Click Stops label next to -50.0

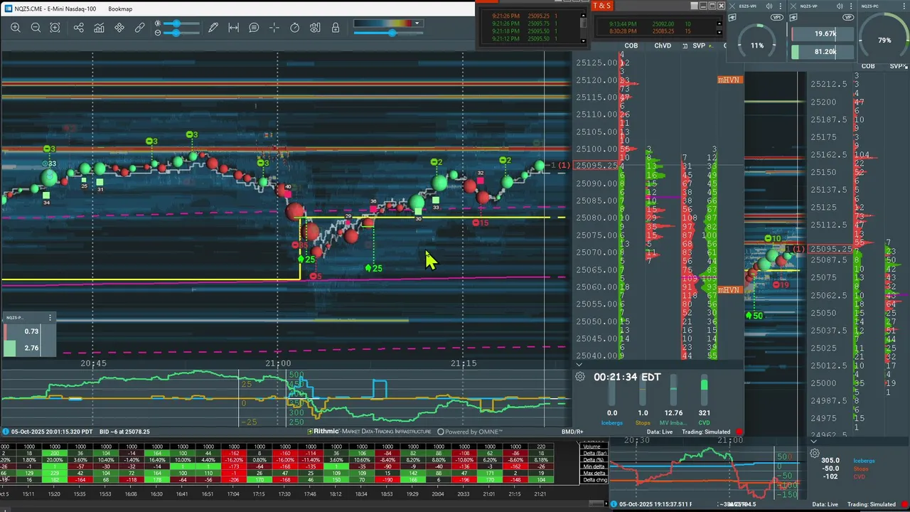pyautogui.click(x=861, y=469)
